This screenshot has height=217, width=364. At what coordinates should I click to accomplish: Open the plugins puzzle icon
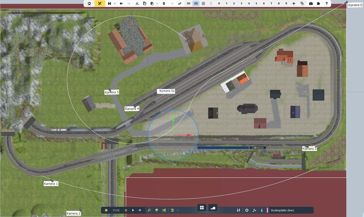(x=318, y=3)
